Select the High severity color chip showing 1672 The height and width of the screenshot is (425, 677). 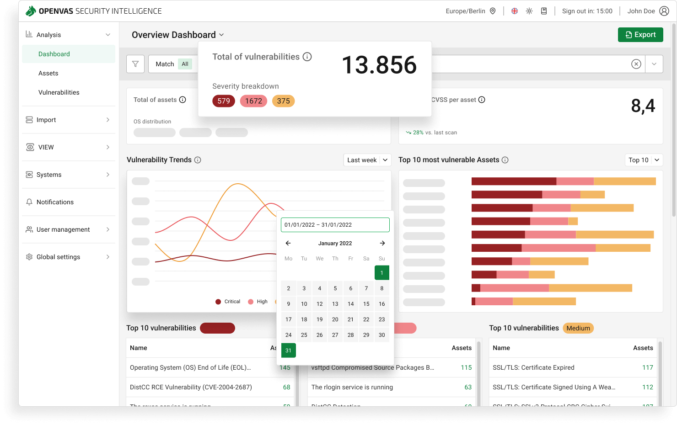pyautogui.click(x=253, y=101)
